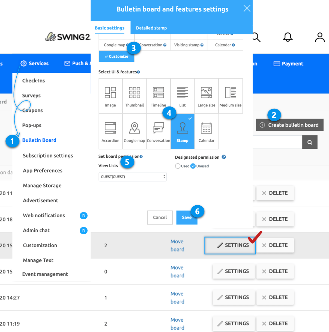Click the Designated permission help icon

coord(224,157)
